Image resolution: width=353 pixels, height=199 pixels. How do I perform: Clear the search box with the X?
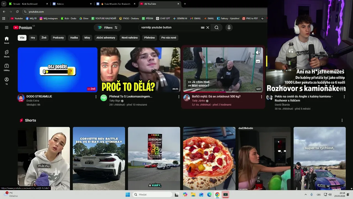pyautogui.click(x=208, y=27)
